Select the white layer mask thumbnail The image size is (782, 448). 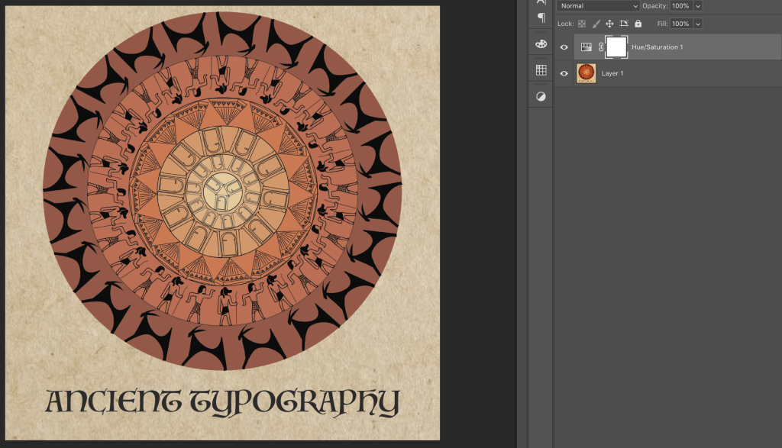pyautogui.click(x=616, y=47)
